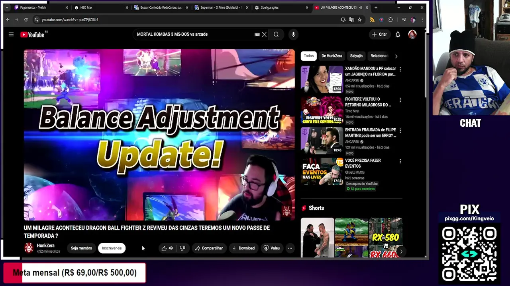Open the VOCÊ PRECISA FAZER EVENTOS title
The width and height of the screenshot is (510, 286).
(x=363, y=163)
